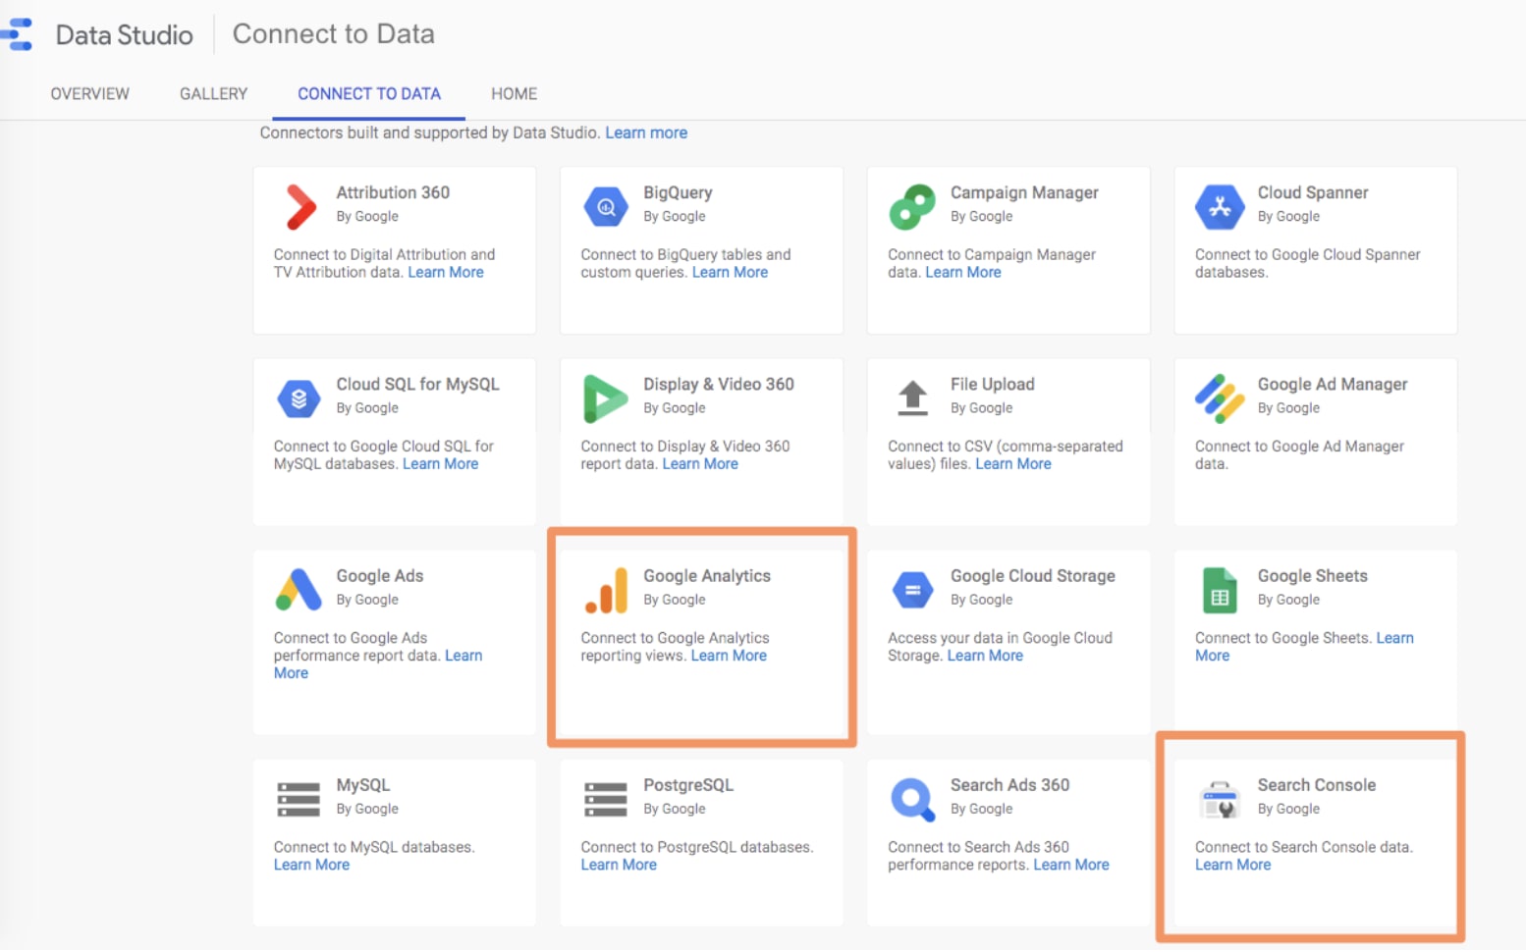Click the Display & Video 360 play icon

(x=605, y=398)
